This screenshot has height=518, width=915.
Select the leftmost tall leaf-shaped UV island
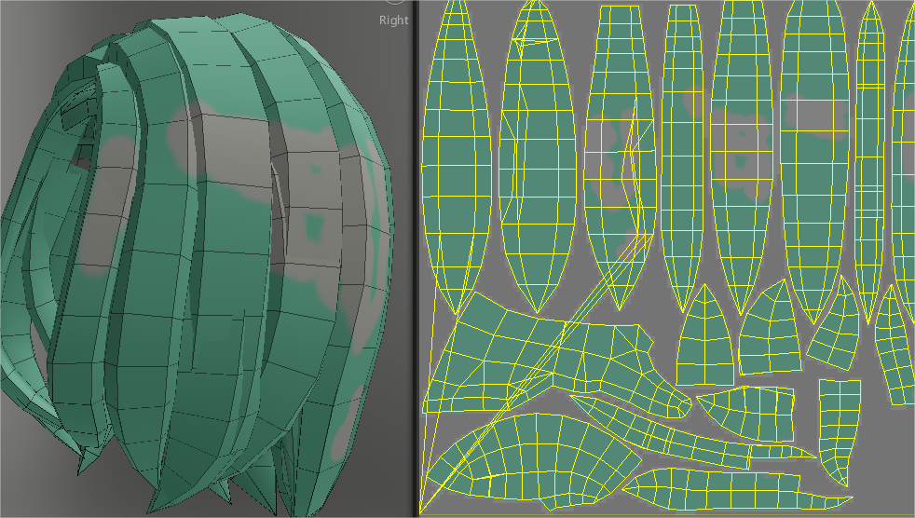coord(456,158)
